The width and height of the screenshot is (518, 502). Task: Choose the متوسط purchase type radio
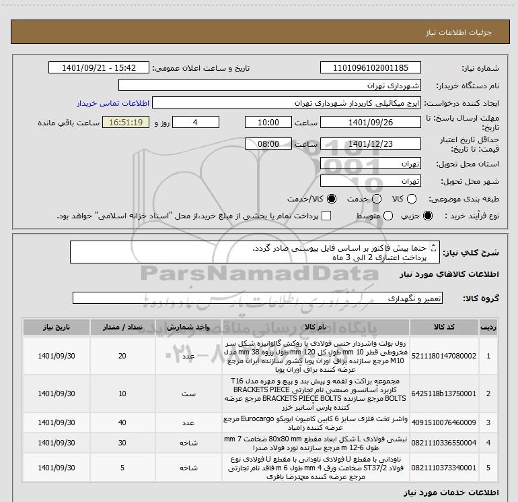(x=388, y=216)
